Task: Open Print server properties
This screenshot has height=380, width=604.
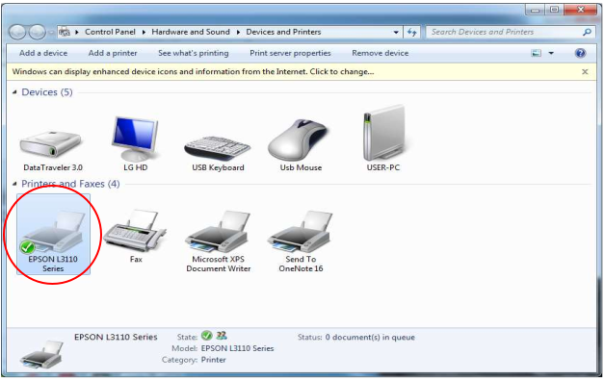Action: (x=290, y=53)
